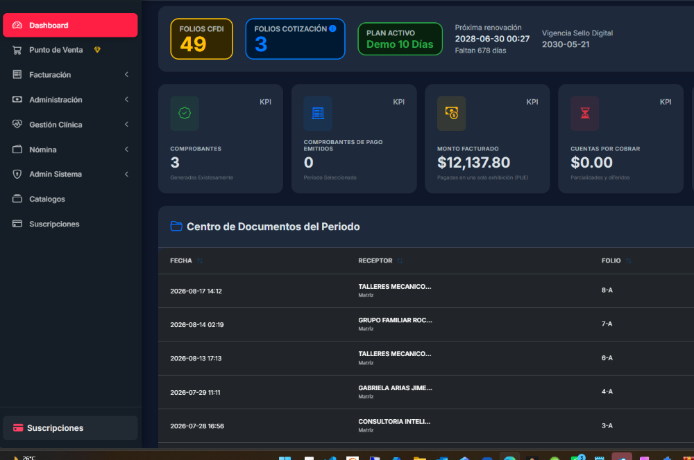The height and width of the screenshot is (460, 694).
Task: Click the info icon beside Folios Cotización
Action: coord(333,28)
